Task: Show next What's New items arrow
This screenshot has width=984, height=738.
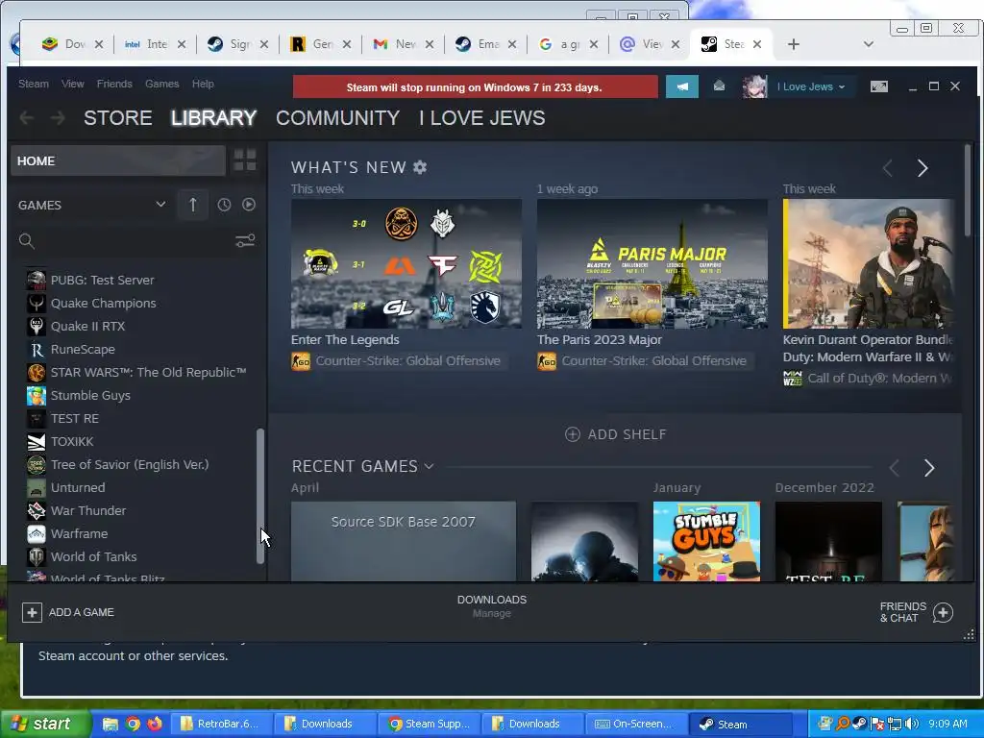Action: (922, 167)
